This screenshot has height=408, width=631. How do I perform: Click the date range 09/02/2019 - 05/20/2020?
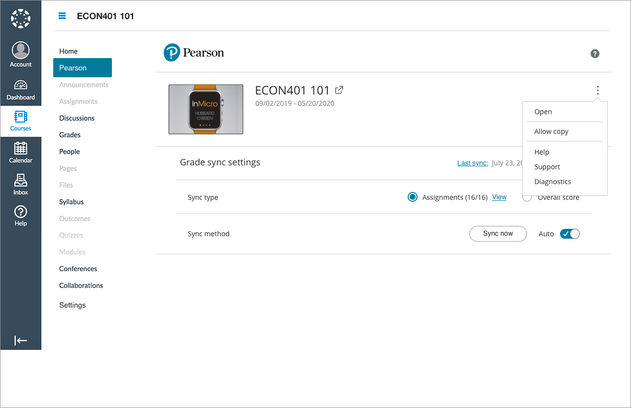pos(295,103)
